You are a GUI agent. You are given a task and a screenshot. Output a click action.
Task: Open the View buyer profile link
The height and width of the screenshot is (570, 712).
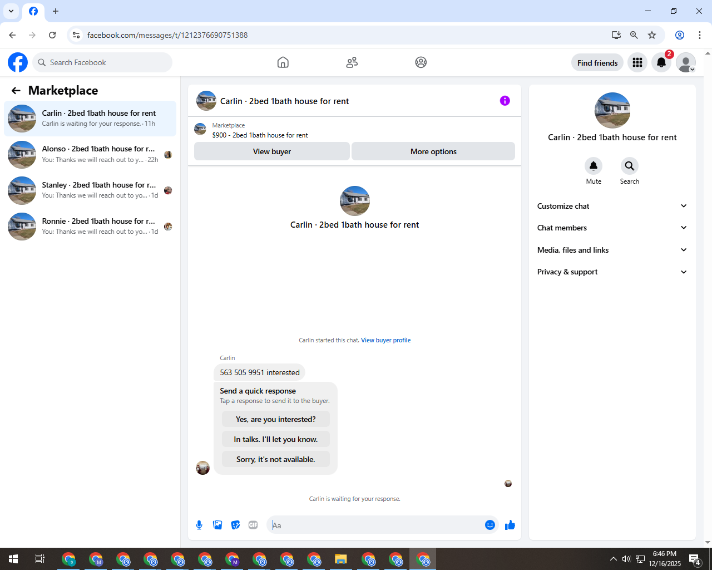(x=385, y=340)
